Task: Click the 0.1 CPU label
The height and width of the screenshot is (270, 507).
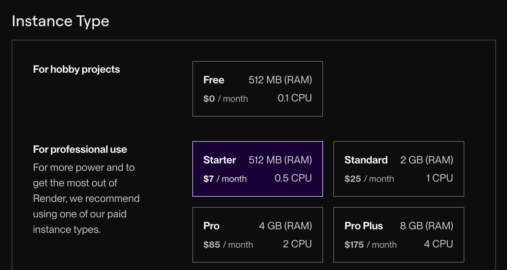Action: (294, 98)
